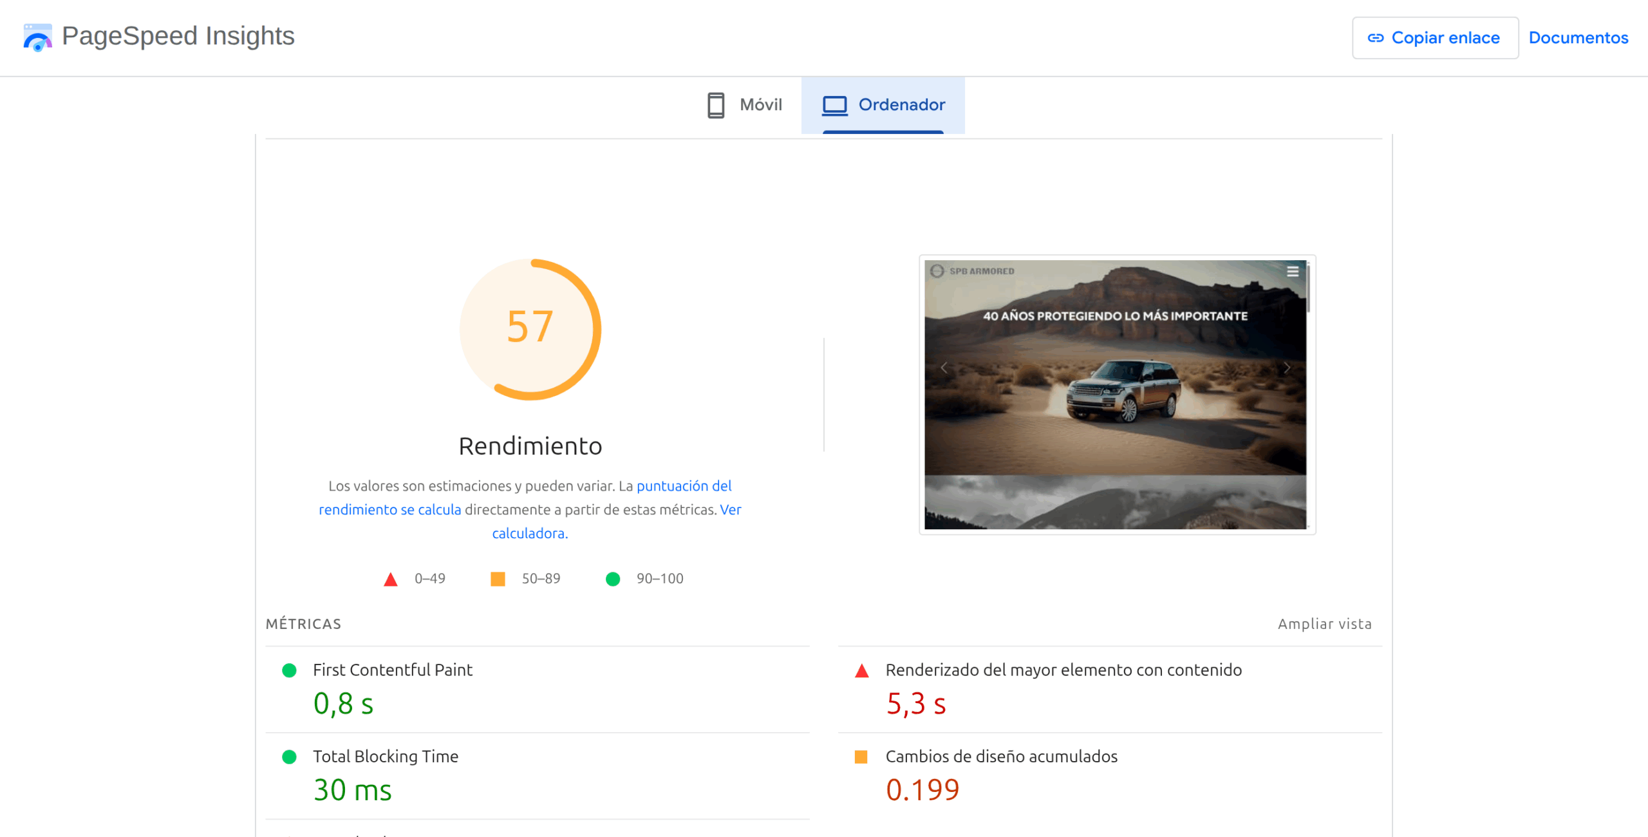Viewport: 1648px width, 837px height.
Task: Click the '30 ms' metric value
Action: pos(352,790)
